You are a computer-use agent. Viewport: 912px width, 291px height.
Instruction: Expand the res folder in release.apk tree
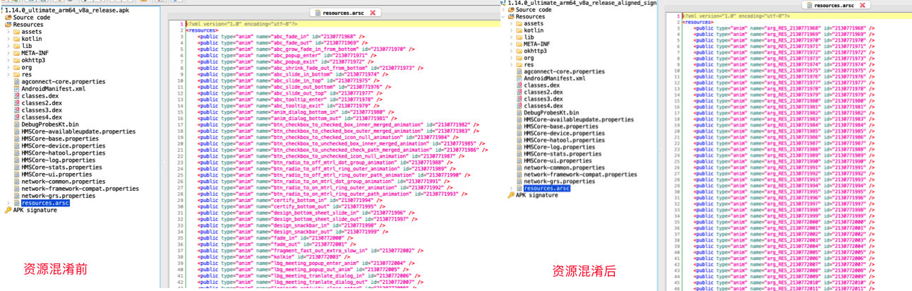pyautogui.click(x=8, y=74)
